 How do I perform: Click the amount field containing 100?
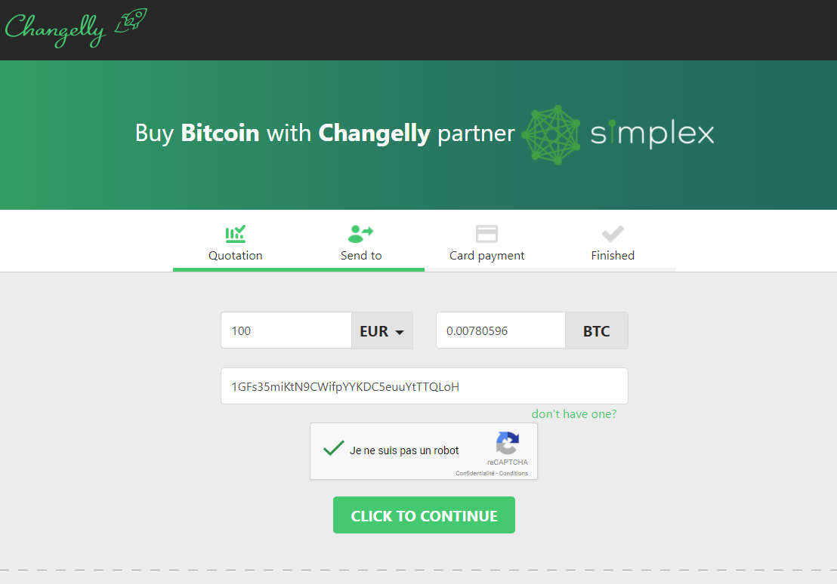[286, 330]
